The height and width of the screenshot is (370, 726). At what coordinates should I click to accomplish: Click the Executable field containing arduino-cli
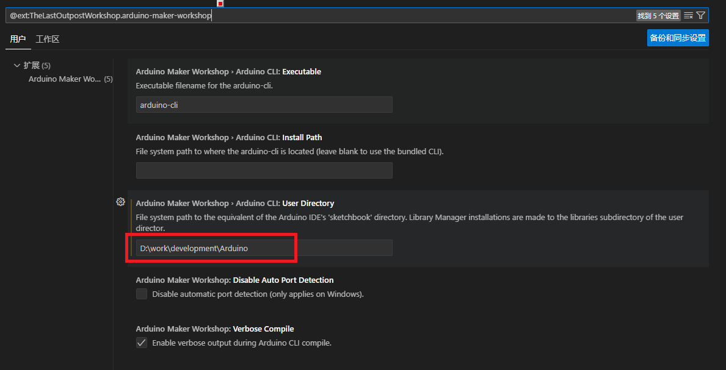pos(264,105)
